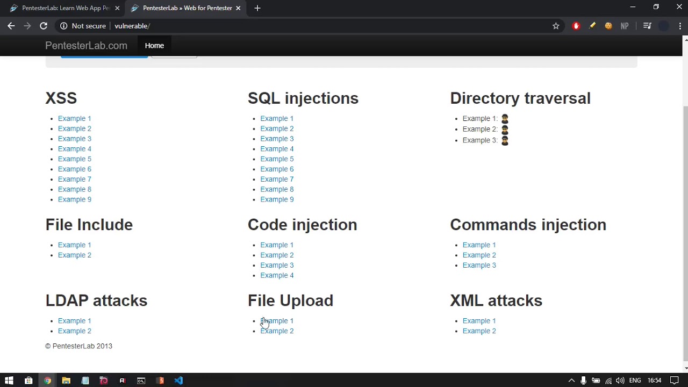
Task: Open Commands injection Example 2
Action: point(479,255)
